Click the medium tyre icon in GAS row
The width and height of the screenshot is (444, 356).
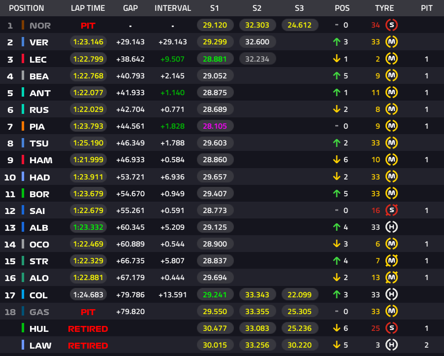[x=392, y=311]
